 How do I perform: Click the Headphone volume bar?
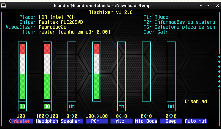(x=47, y=72)
